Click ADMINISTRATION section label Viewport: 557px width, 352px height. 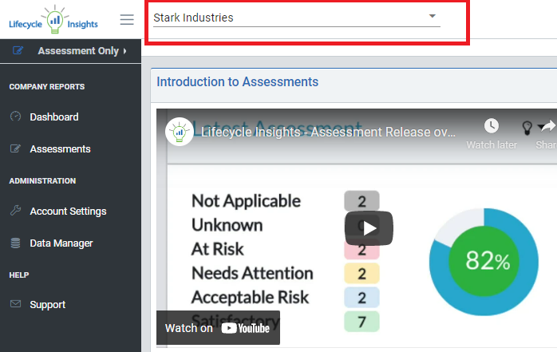42,181
